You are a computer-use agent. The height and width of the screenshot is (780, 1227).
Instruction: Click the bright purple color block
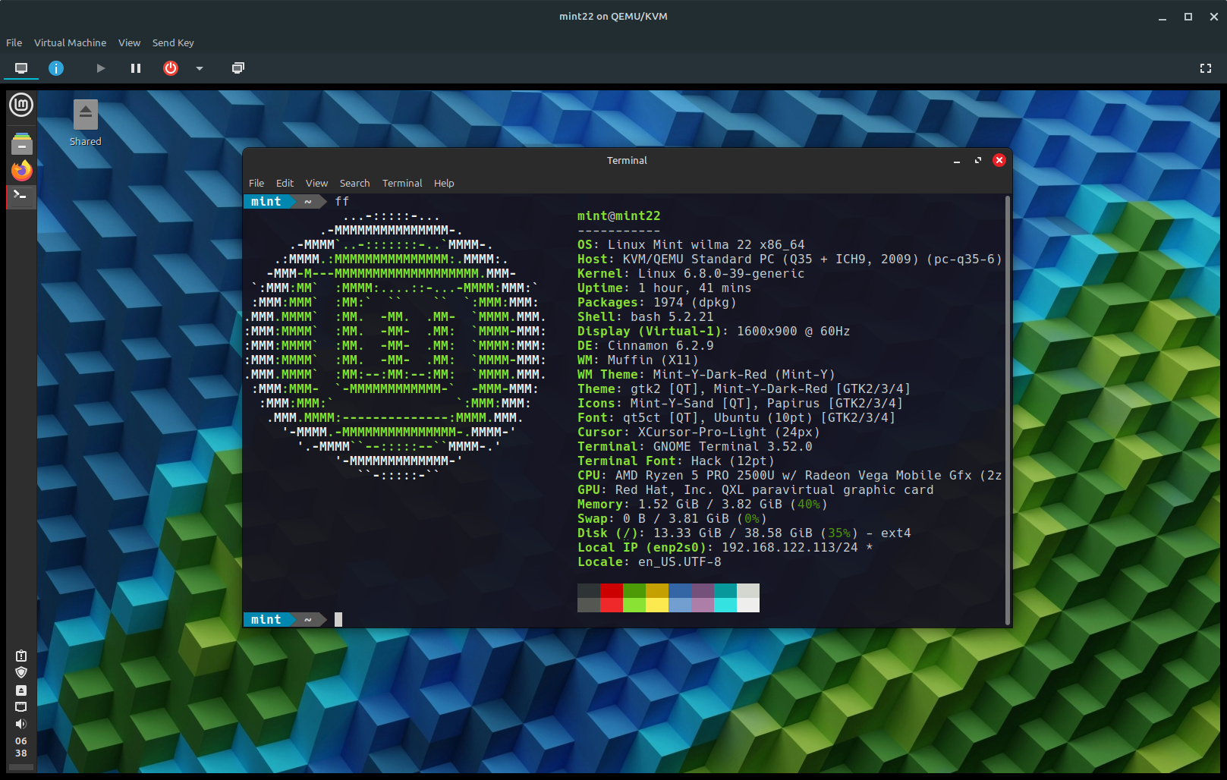(703, 605)
